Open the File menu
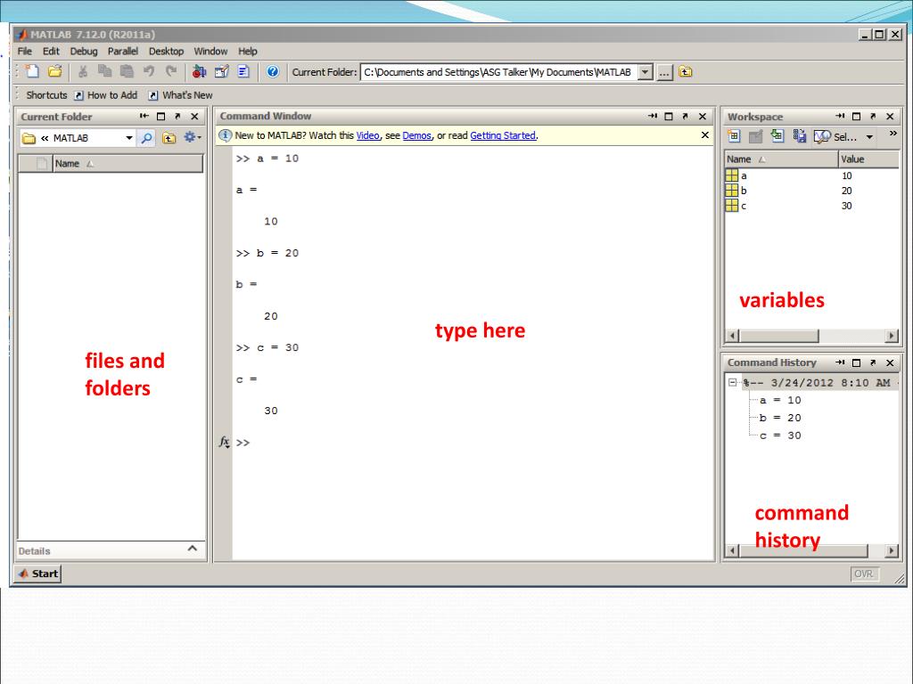Viewport: 913px width, 684px height. 24,51
